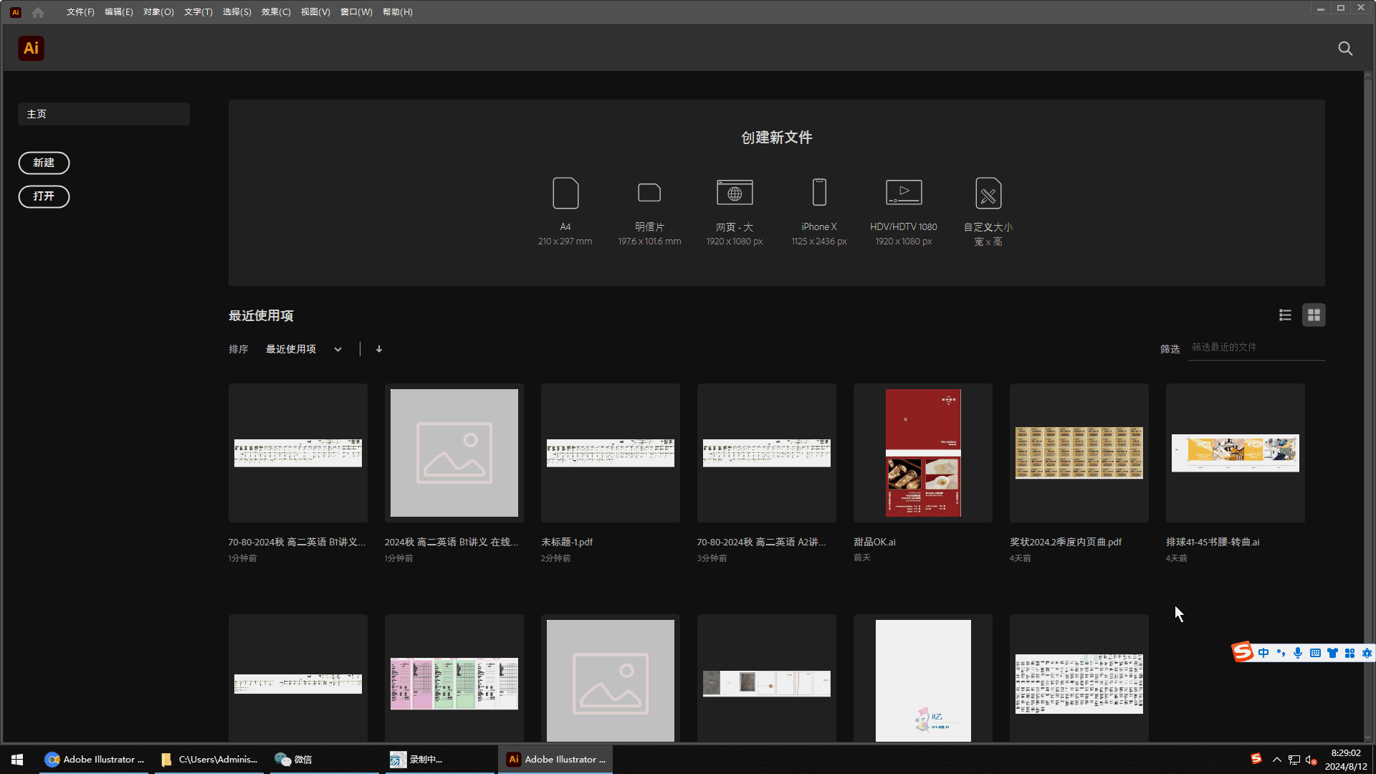This screenshot has width=1376, height=774.
Task: Choose the 明信片 postcard preset
Action: tap(649, 211)
